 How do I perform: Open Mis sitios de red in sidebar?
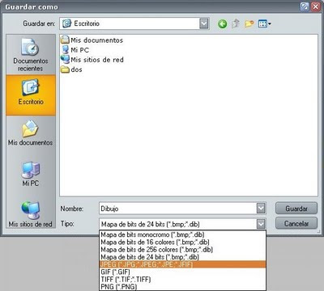(31, 214)
